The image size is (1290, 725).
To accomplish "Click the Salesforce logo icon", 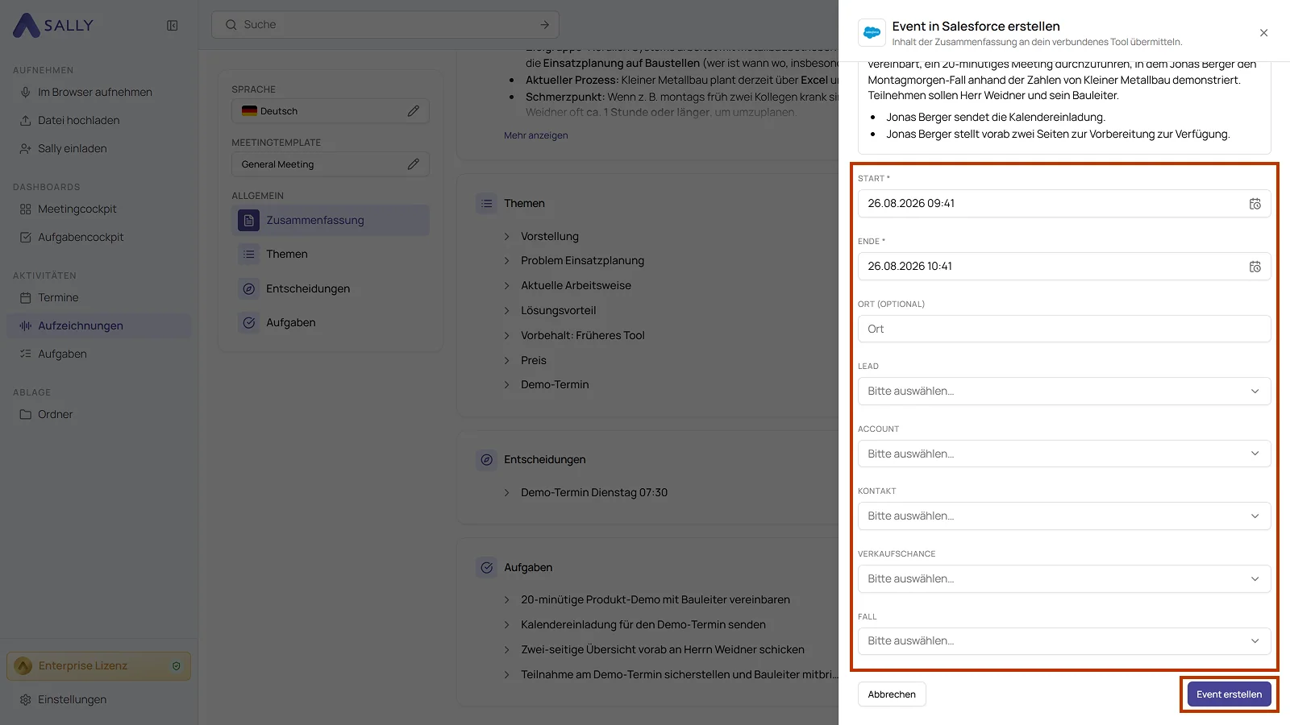I will (x=872, y=33).
